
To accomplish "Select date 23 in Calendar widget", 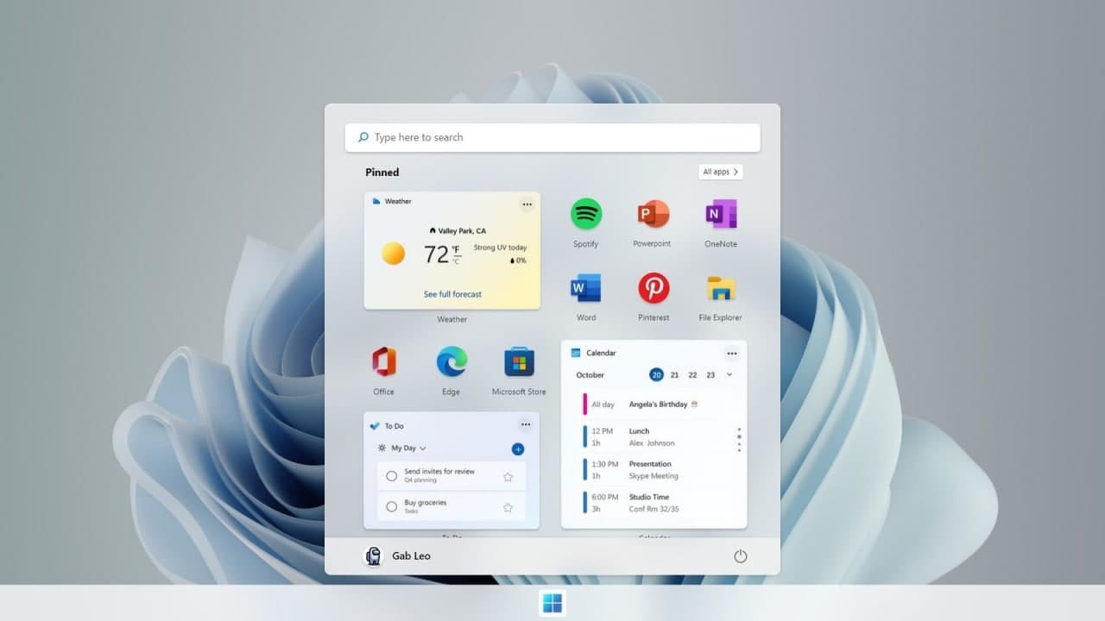I will [710, 375].
